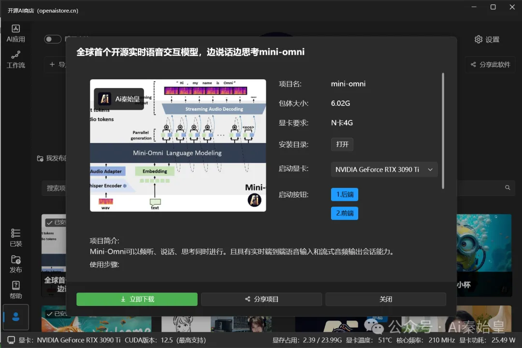The width and height of the screenshot is (522, 348).
Task: Open the user profile icon in sidebar
Action: 15,317
